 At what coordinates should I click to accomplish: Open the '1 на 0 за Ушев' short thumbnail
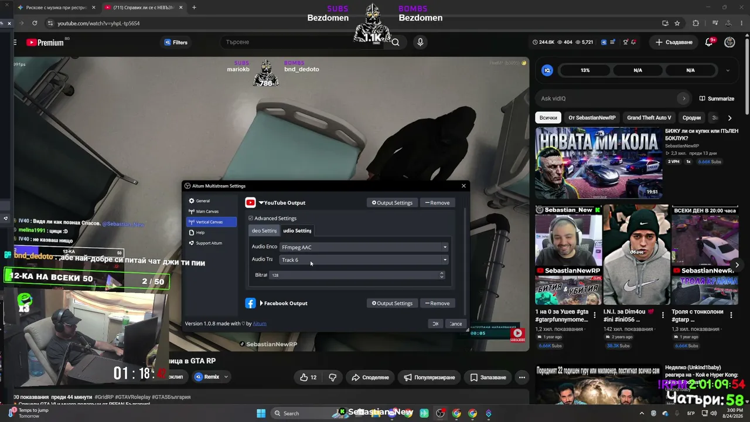568,254
